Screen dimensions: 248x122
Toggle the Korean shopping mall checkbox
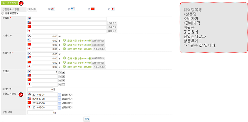pos(49,9)
